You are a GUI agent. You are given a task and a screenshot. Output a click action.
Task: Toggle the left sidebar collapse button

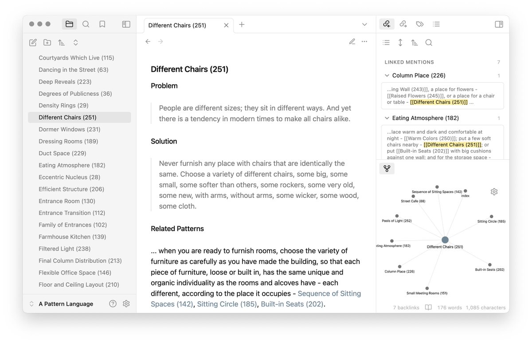[x=126, y=24]
